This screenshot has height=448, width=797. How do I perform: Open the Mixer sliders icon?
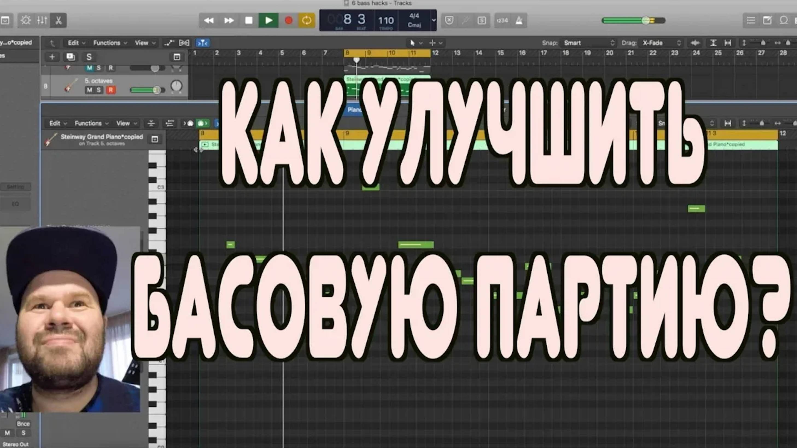tap(42, 21)
